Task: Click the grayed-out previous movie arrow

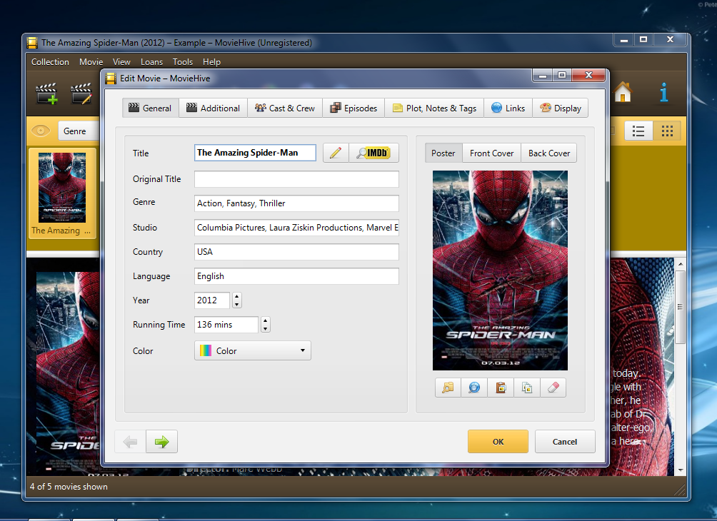Action: (130, 442)
